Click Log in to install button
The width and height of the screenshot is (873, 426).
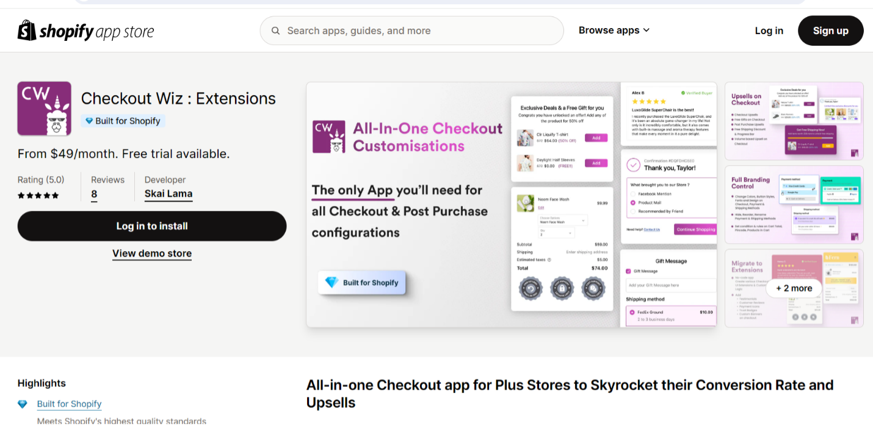[152, 226]
